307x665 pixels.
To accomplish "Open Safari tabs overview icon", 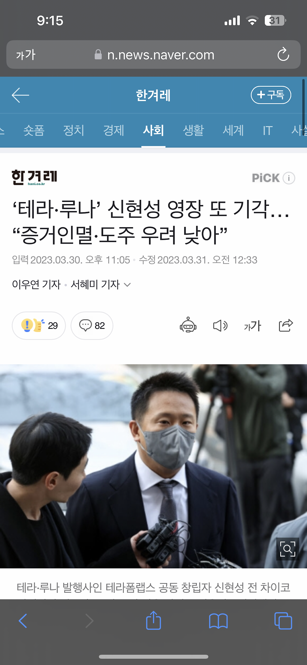I will click(x=283, y=621).
